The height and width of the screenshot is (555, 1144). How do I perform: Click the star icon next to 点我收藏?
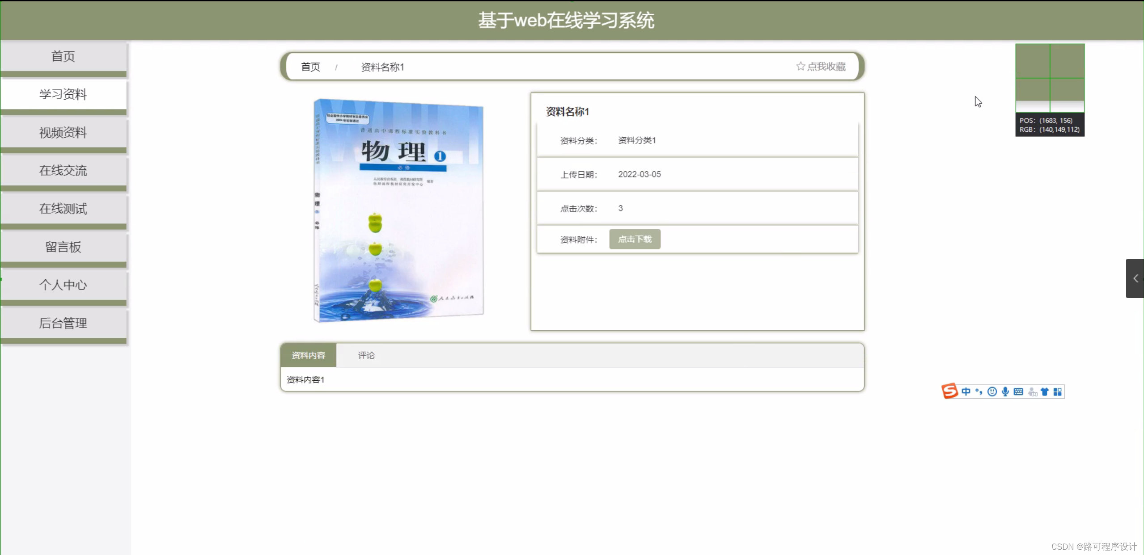coord(801,66)
